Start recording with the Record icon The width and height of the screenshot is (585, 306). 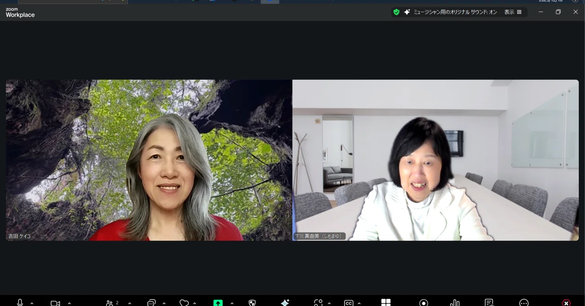click(424, 303)
